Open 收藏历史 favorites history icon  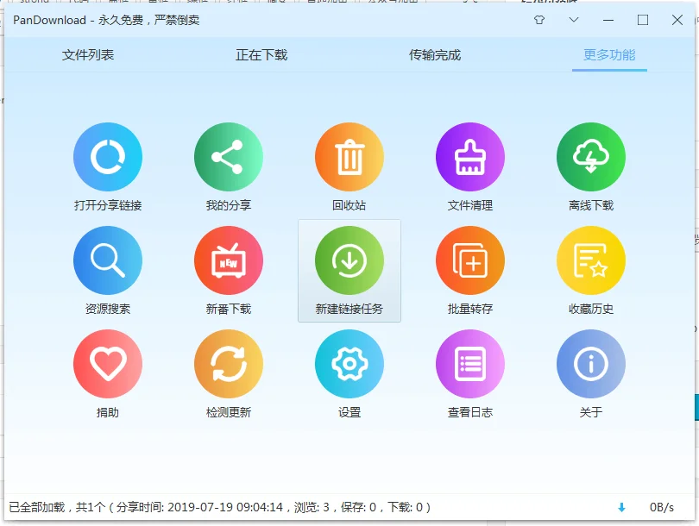click(x=590, y=260)
